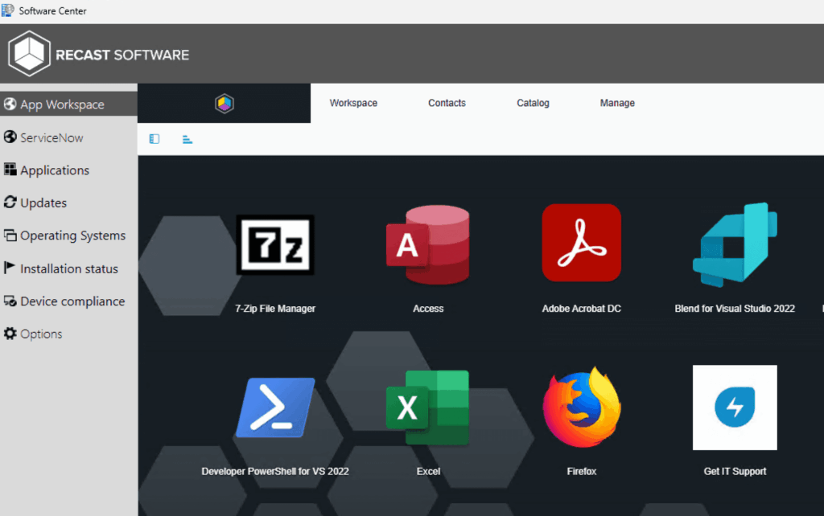Click the Blend for Visual Studio 2022 icon
This screenshot has width=824, height=516.
tap(734, 245)
